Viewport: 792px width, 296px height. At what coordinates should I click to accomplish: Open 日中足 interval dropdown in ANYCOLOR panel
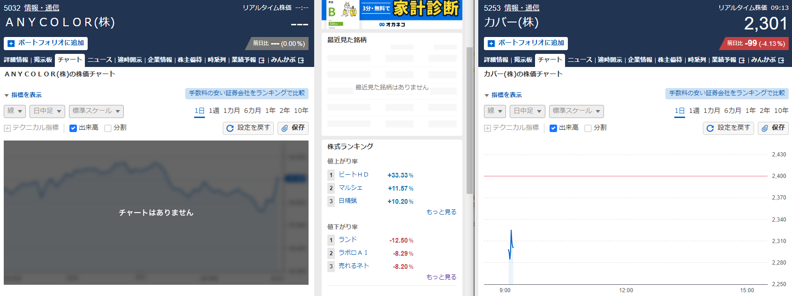click(47, 111)
